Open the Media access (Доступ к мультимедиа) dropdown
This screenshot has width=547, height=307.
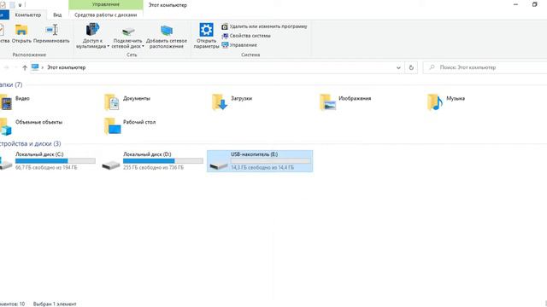(x=92, y=36)
